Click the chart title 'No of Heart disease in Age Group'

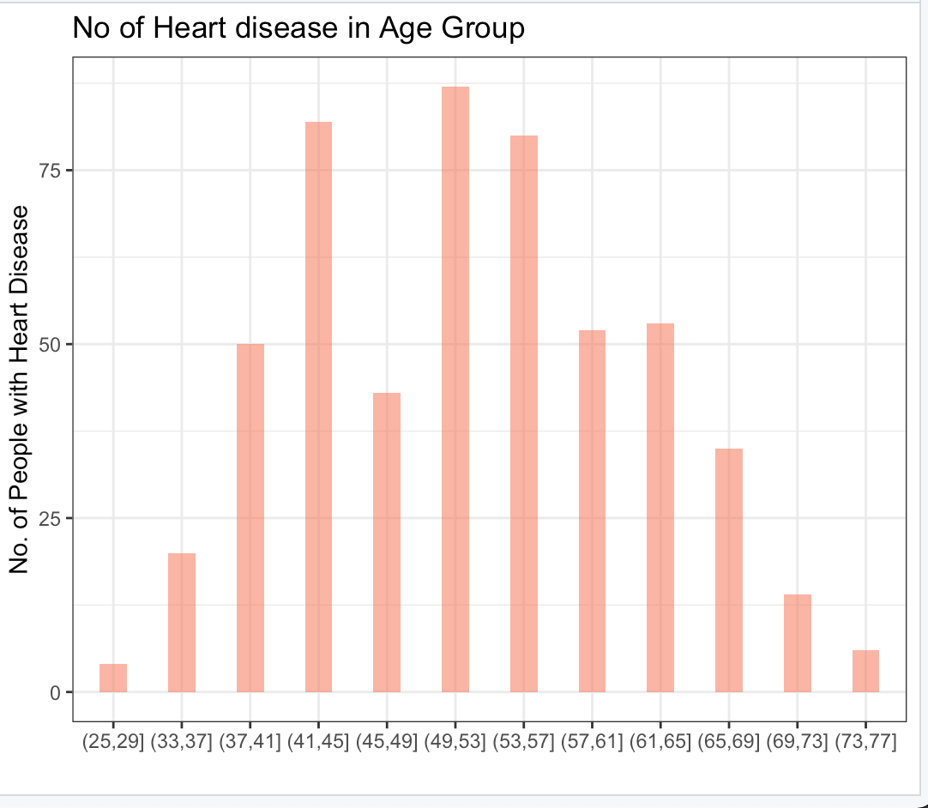[x=298, y=28]
